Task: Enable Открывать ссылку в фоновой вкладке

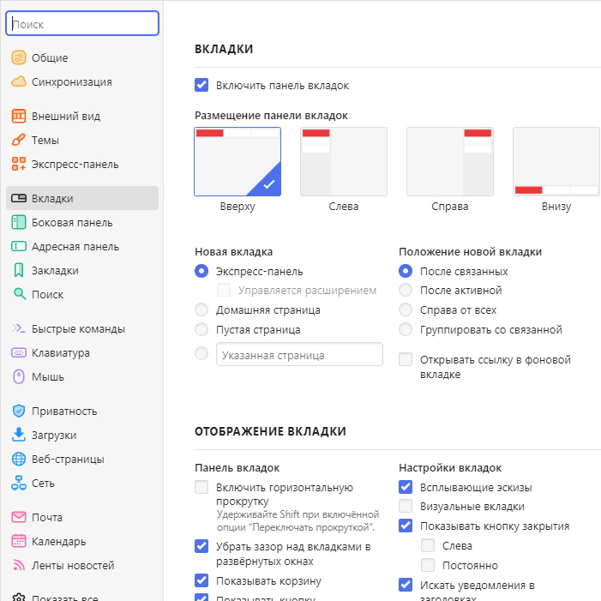Action: (x=406, y=360)
